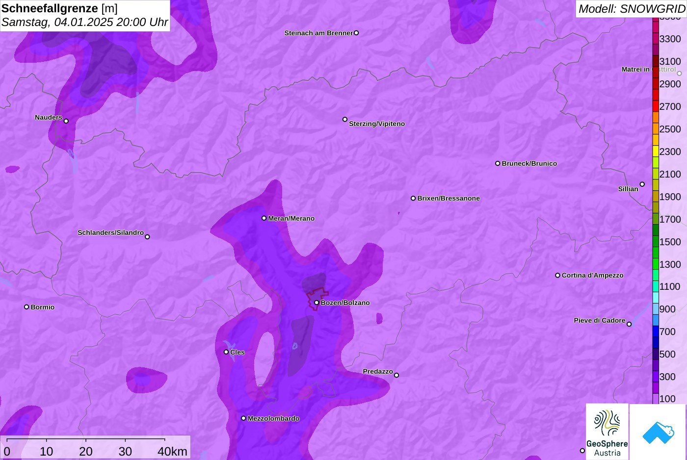The width and height of the screenshot is (687, 460).
Task: Click the legend value 100
Action: [x=667, y=399]
